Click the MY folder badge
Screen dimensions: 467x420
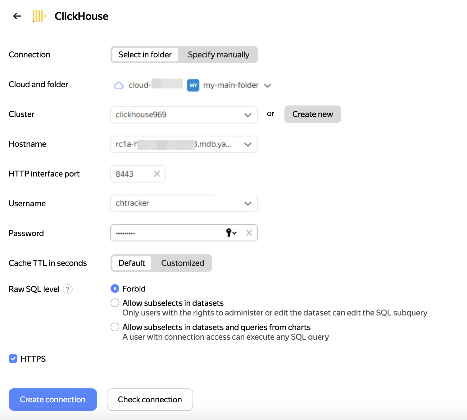(x=193, y=85)
